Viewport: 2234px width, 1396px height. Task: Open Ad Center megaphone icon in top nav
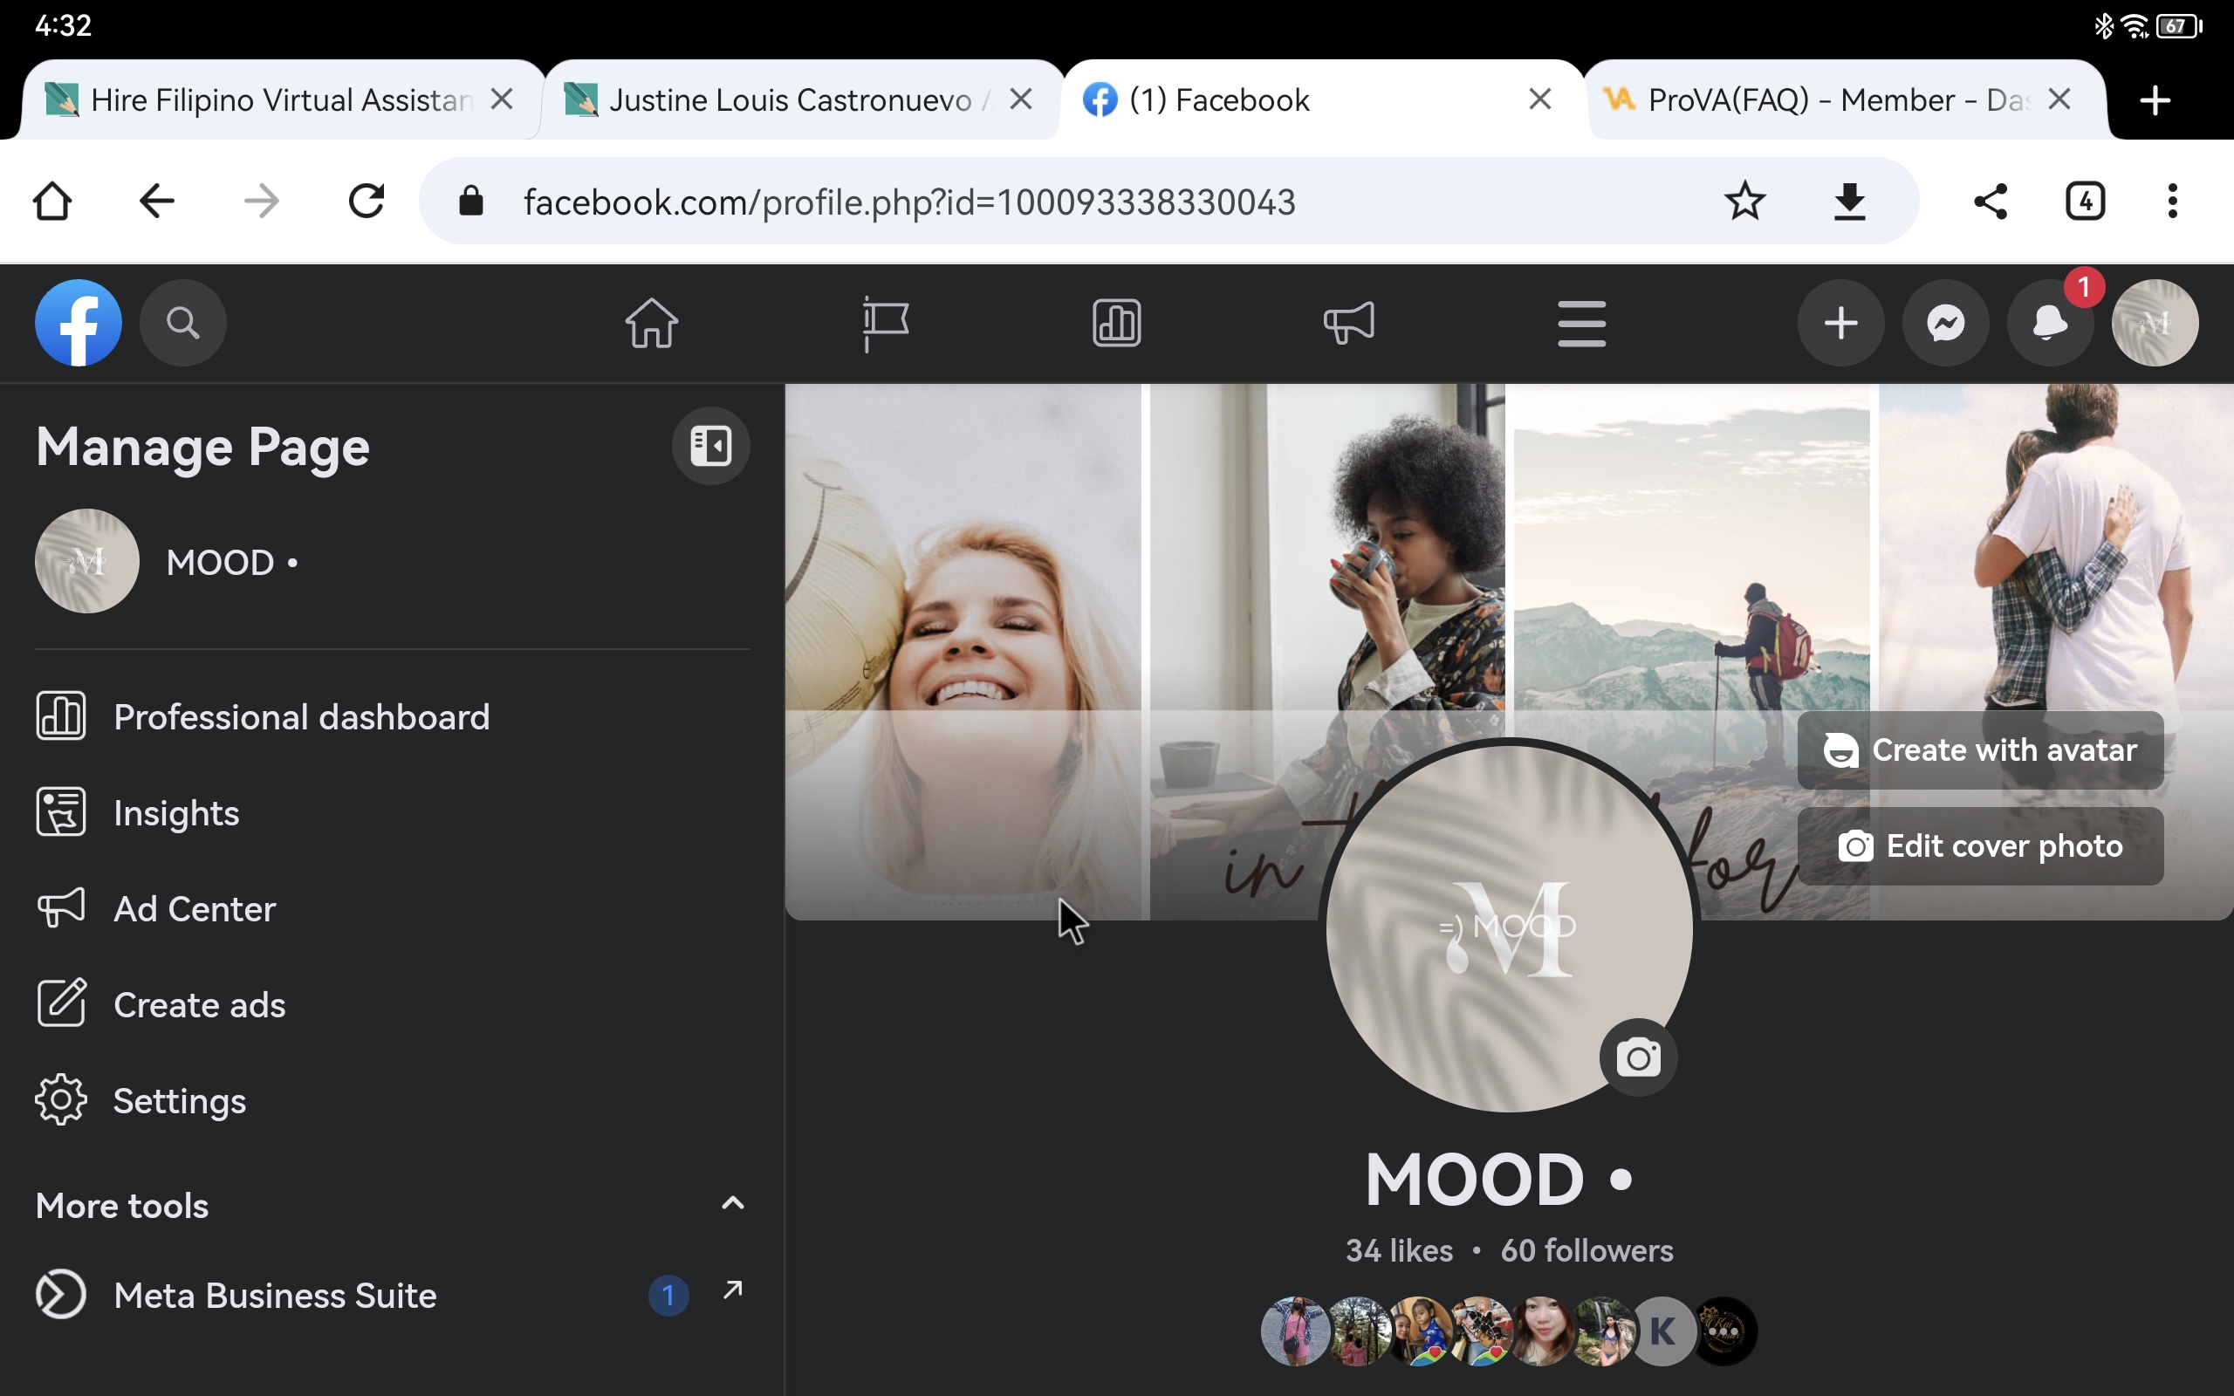[1349, 323]
